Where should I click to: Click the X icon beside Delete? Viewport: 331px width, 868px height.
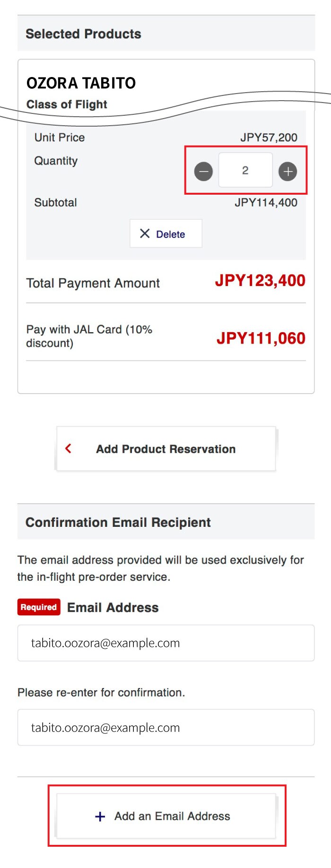pos(145,233)
